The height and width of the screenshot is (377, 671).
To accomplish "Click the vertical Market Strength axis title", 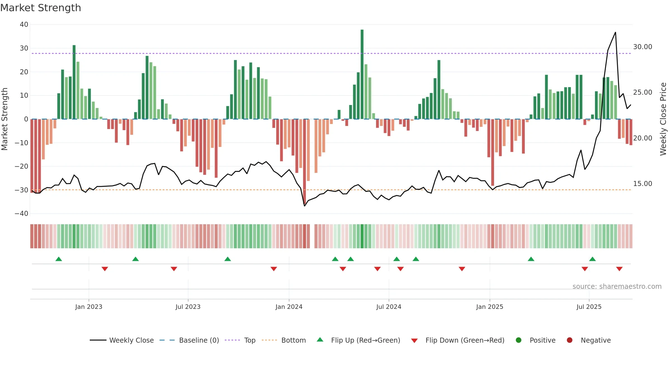I will pyautogui.click(x=5, y=119).
